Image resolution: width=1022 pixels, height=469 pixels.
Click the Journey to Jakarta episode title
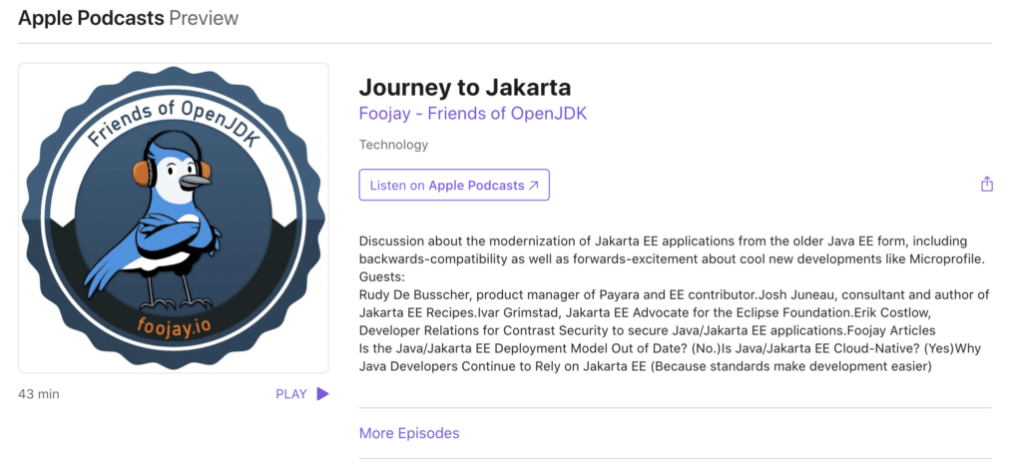point(465,87)
